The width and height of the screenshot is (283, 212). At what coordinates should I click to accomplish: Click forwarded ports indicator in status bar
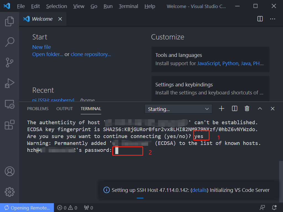click(x=88, y=208)
